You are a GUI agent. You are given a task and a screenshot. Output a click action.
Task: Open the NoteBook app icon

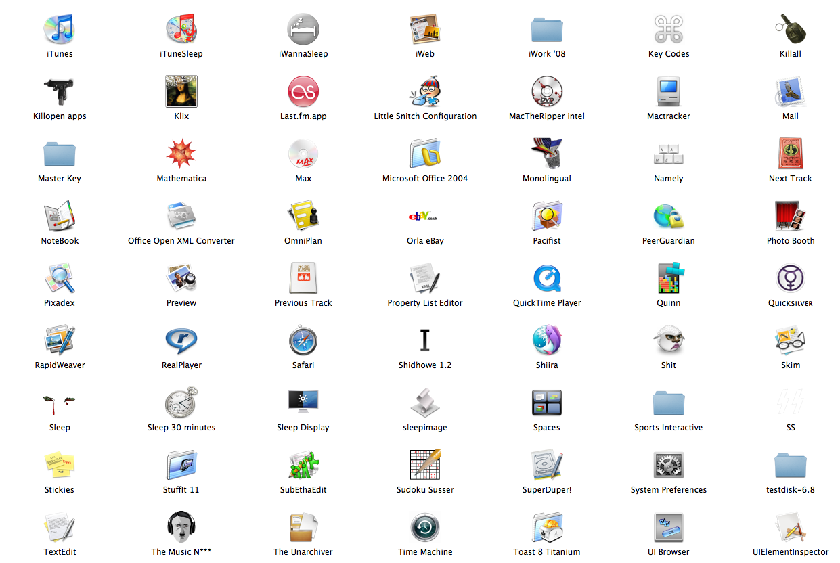tap(60, 215)
